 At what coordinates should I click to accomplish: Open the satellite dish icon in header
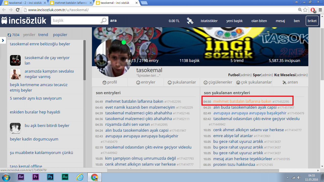click(190, 21)
